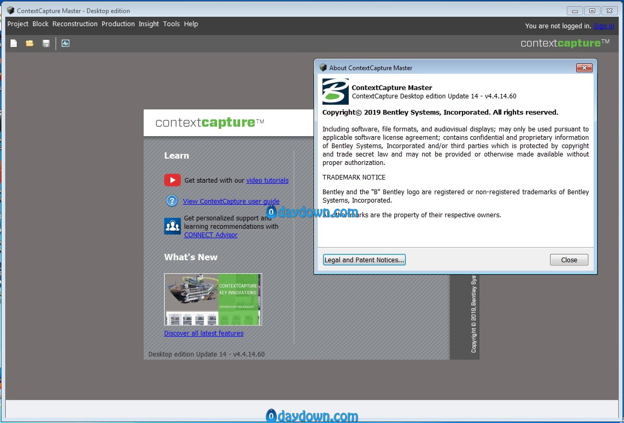Open a project using the folder icon
The image size is (624, 423).
click(30, 43)
